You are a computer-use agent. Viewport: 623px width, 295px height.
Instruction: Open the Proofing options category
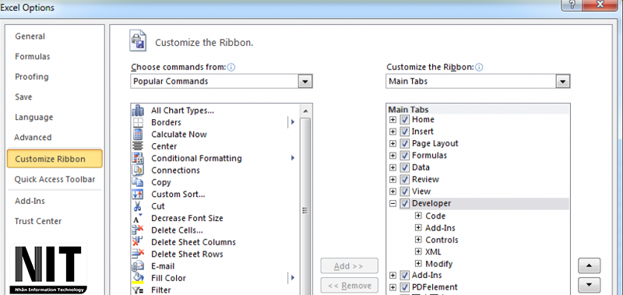pyautogui.click(x=32, y=76)
